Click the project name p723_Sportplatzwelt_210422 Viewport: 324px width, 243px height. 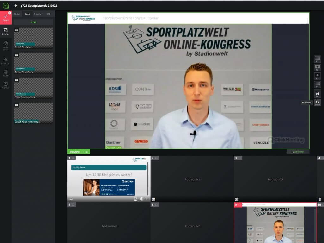39,6
